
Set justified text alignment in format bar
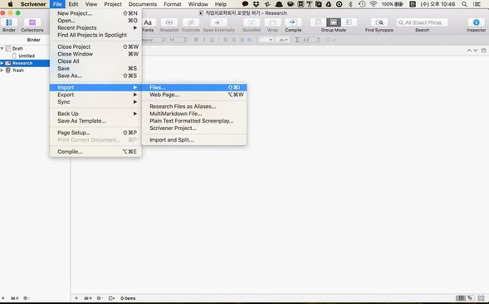coord(249,40)
